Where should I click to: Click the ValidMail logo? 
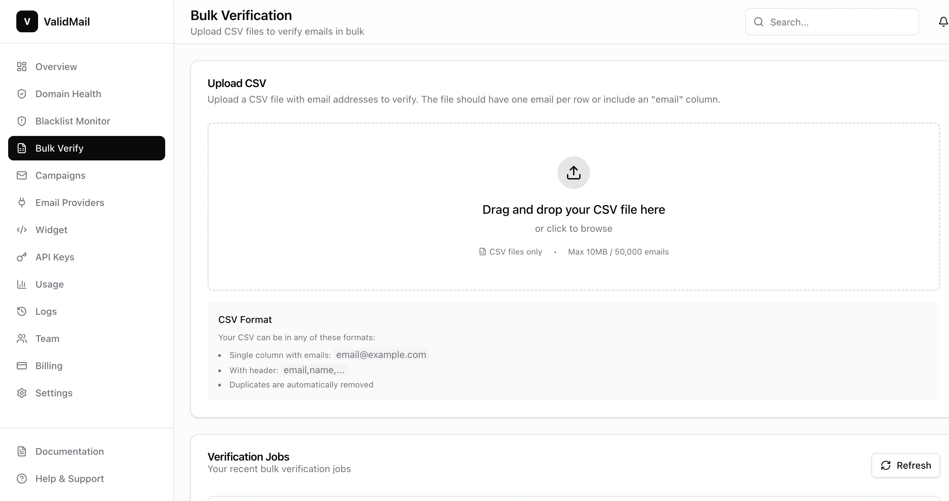point(53,21)
